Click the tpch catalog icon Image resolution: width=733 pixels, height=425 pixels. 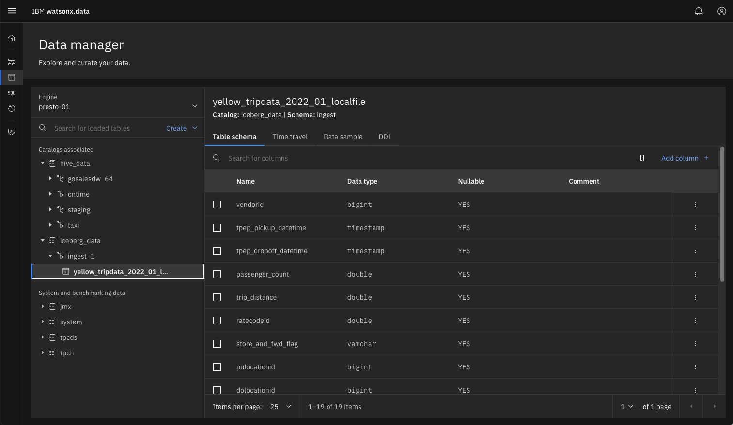point(52,353)
